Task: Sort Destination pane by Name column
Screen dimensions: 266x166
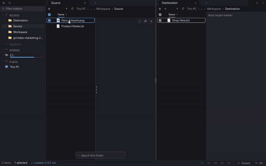Action: [x=172, y=15]
